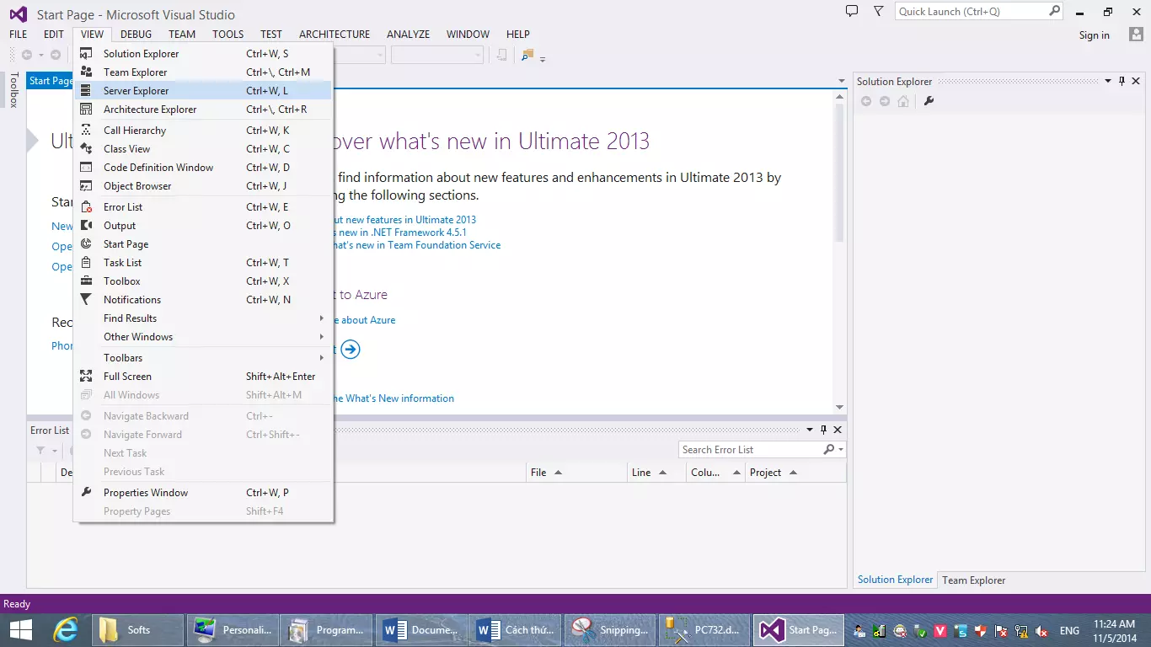Open the Windows Start button
Viewport: 1151px width, 647px height.
(x=20, y=629)
